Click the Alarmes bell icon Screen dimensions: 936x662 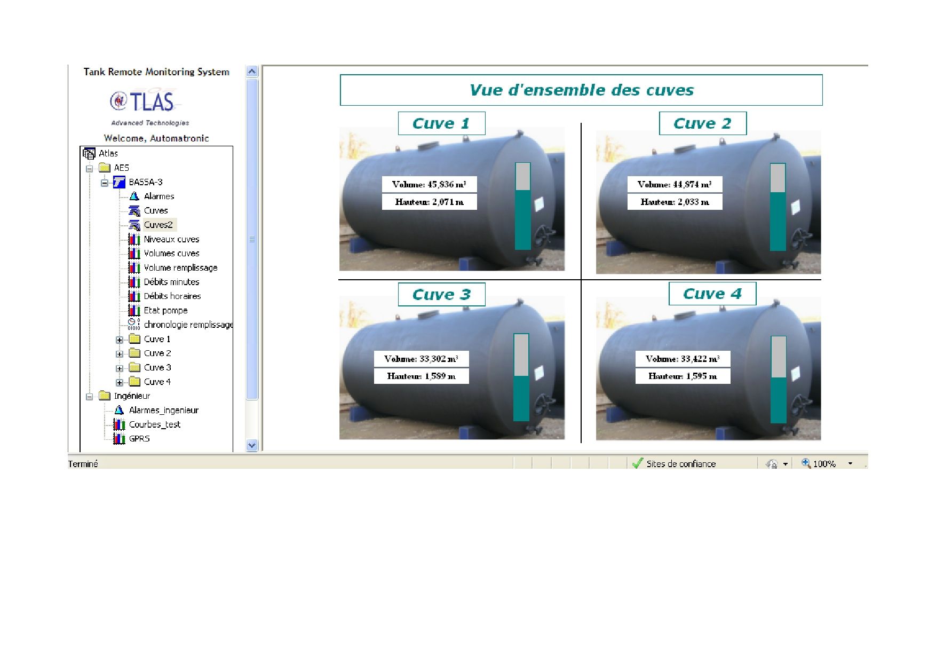click(134, 196)
